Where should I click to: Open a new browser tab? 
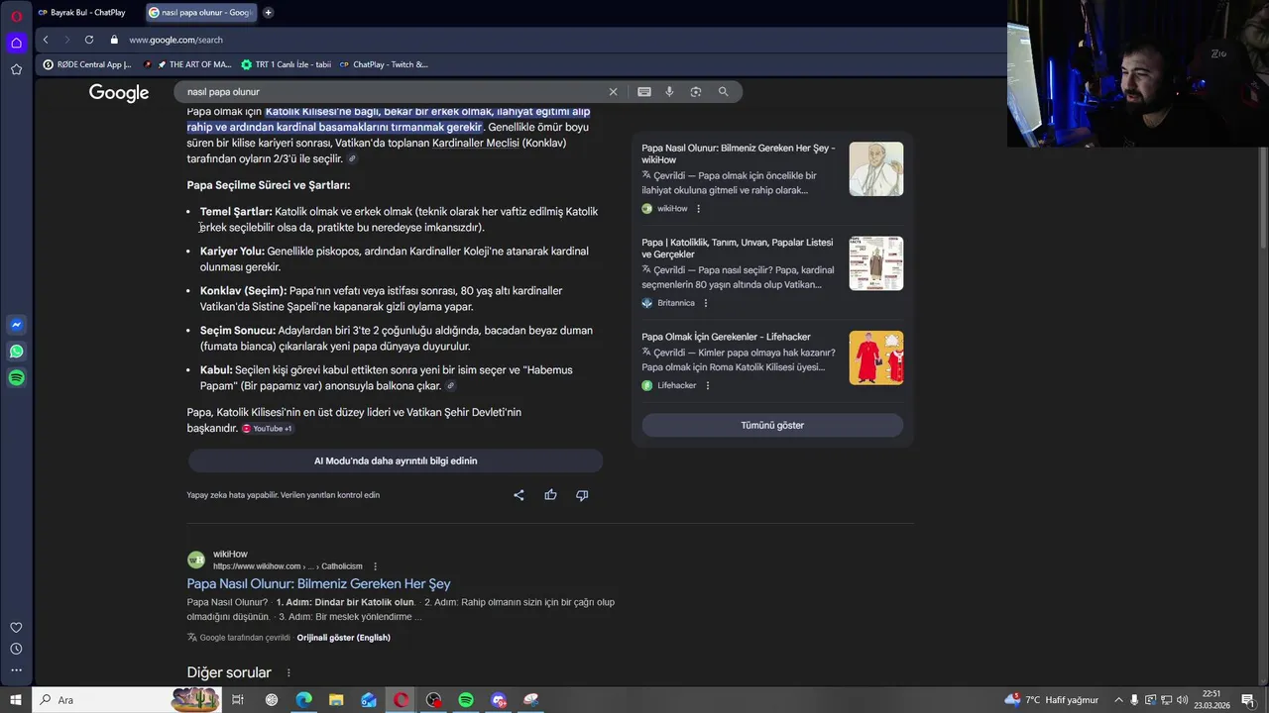pyautogui.click(x=268, y=13)
